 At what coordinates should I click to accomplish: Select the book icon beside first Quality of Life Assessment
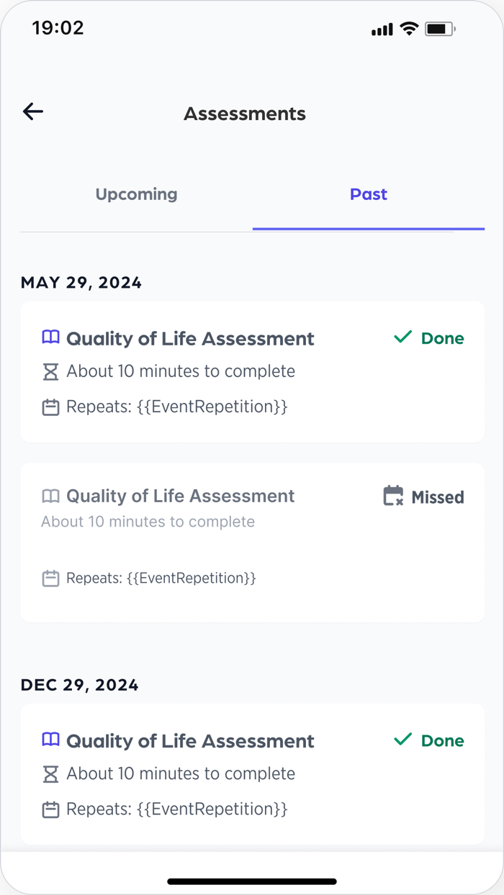pos(50,337)
